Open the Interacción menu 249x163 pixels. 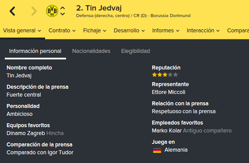[x=203, y=31]
